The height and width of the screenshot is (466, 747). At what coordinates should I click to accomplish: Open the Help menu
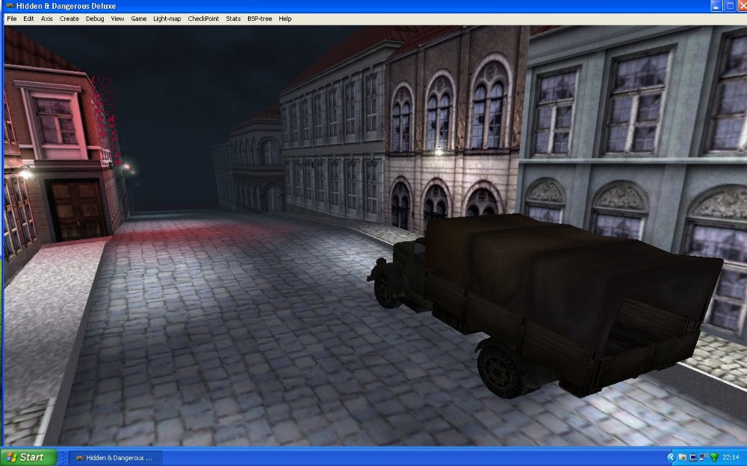click(x=285, y=19)
